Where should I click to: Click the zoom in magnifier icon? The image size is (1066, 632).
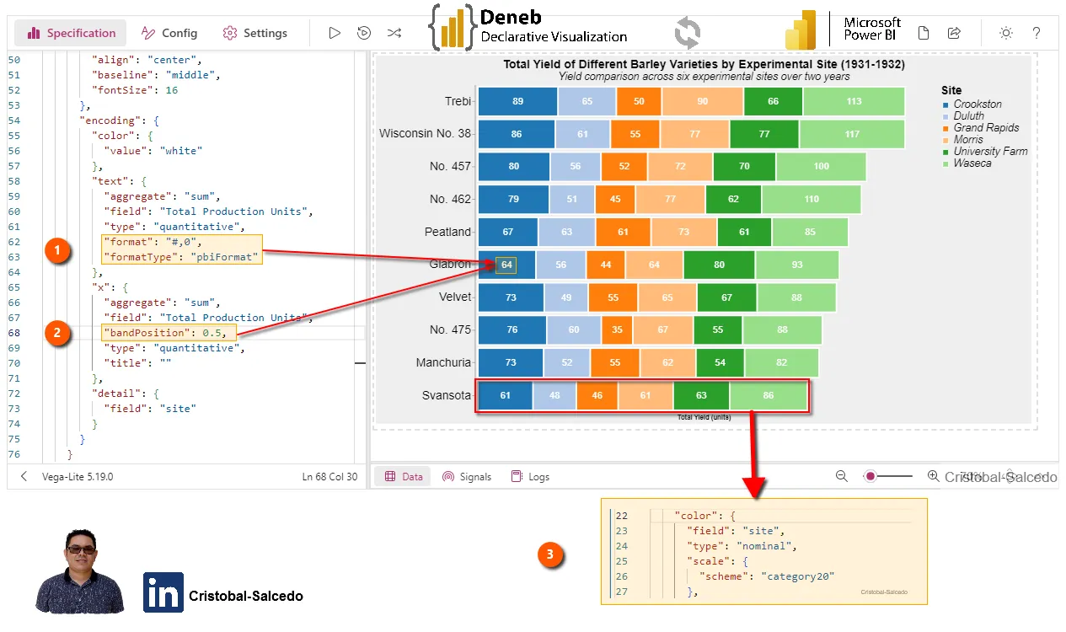[x=933, y=476]
